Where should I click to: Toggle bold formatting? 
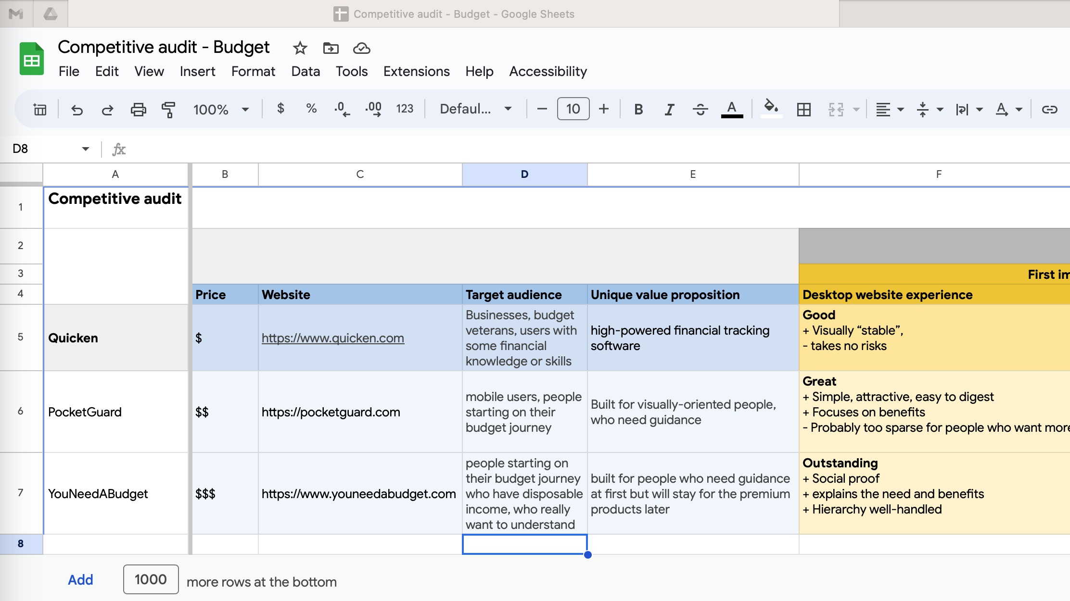[x=638, y=110]
